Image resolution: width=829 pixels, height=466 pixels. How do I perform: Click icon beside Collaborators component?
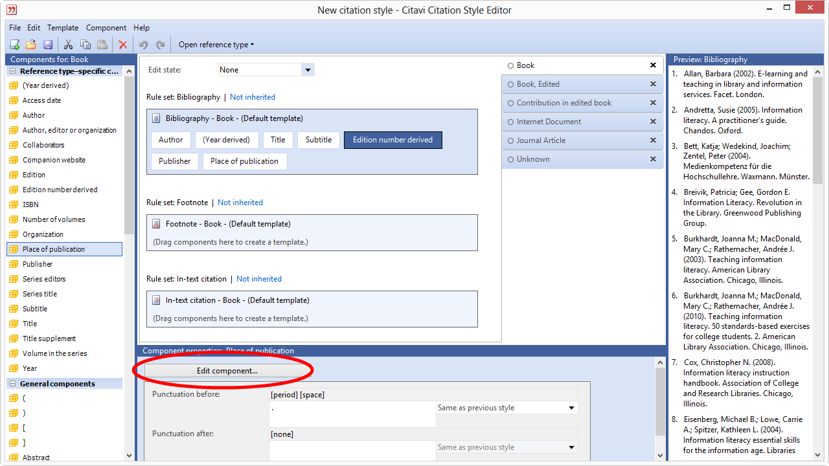(13, 145)
